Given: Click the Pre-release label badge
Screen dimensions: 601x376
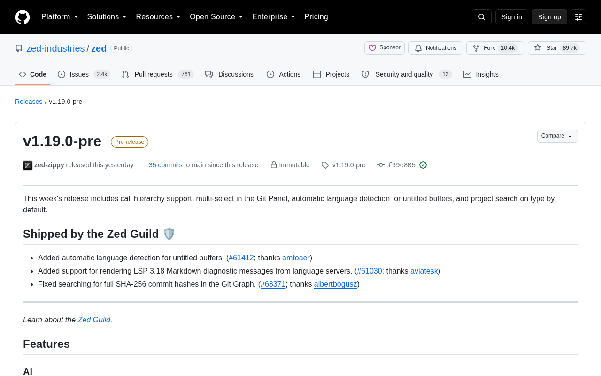Looking at the screenshot, I should [130, 142].
